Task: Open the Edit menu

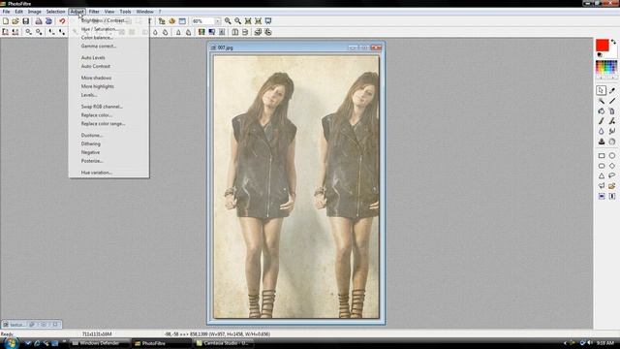Action: tap(18, 12)
